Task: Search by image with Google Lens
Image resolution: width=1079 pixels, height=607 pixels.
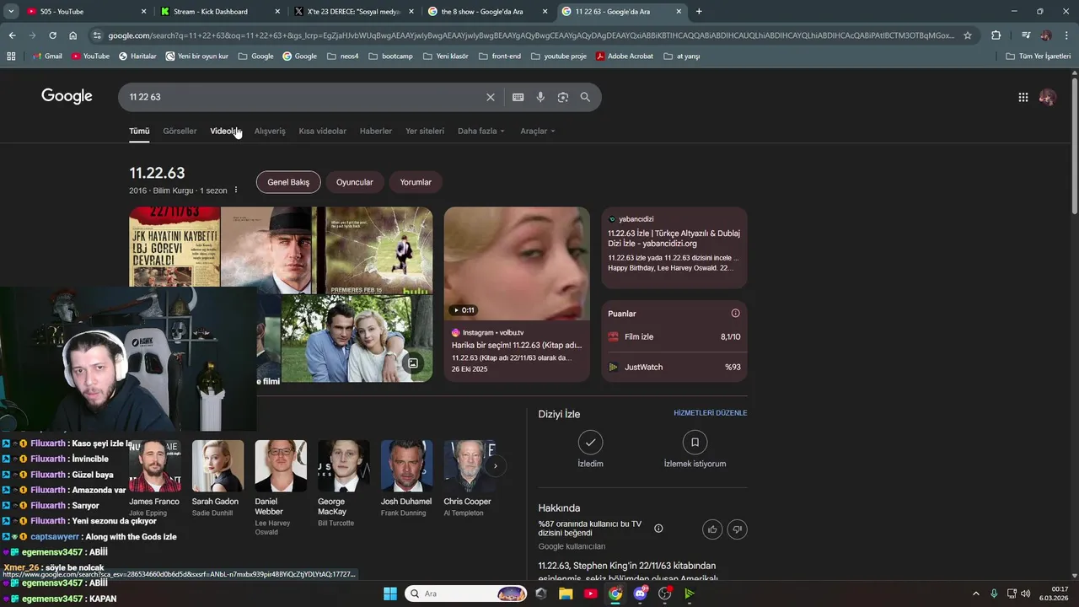Action: click(x=563, y=97)
